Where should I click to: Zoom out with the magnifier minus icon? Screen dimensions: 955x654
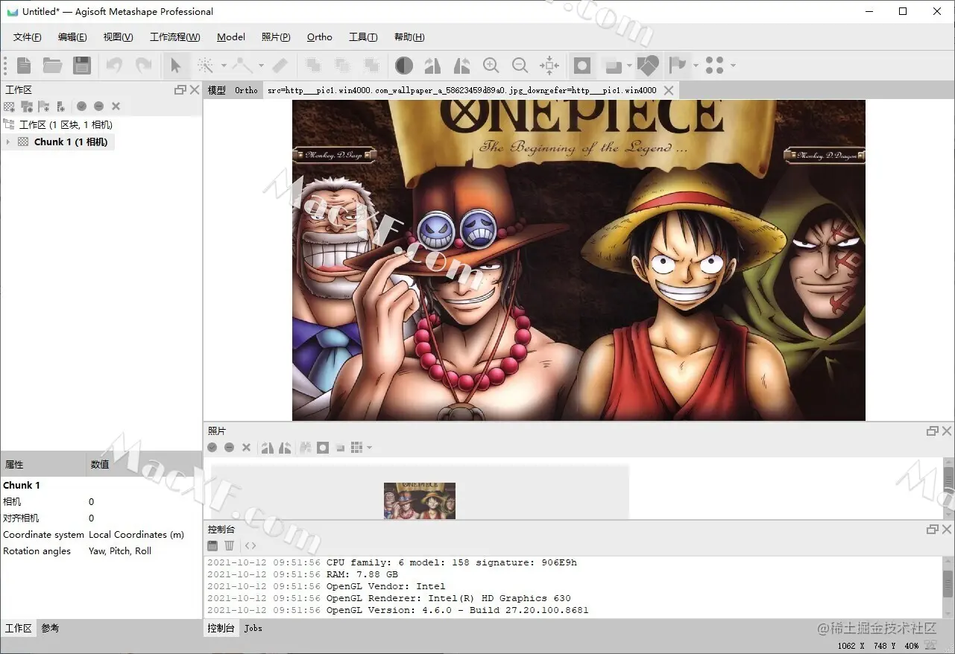click(520, 66)
